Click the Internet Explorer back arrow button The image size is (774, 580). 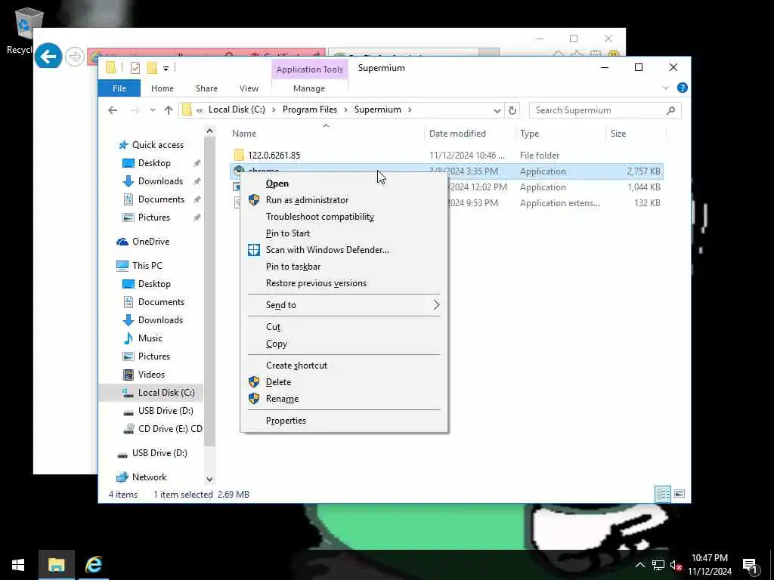48,57
